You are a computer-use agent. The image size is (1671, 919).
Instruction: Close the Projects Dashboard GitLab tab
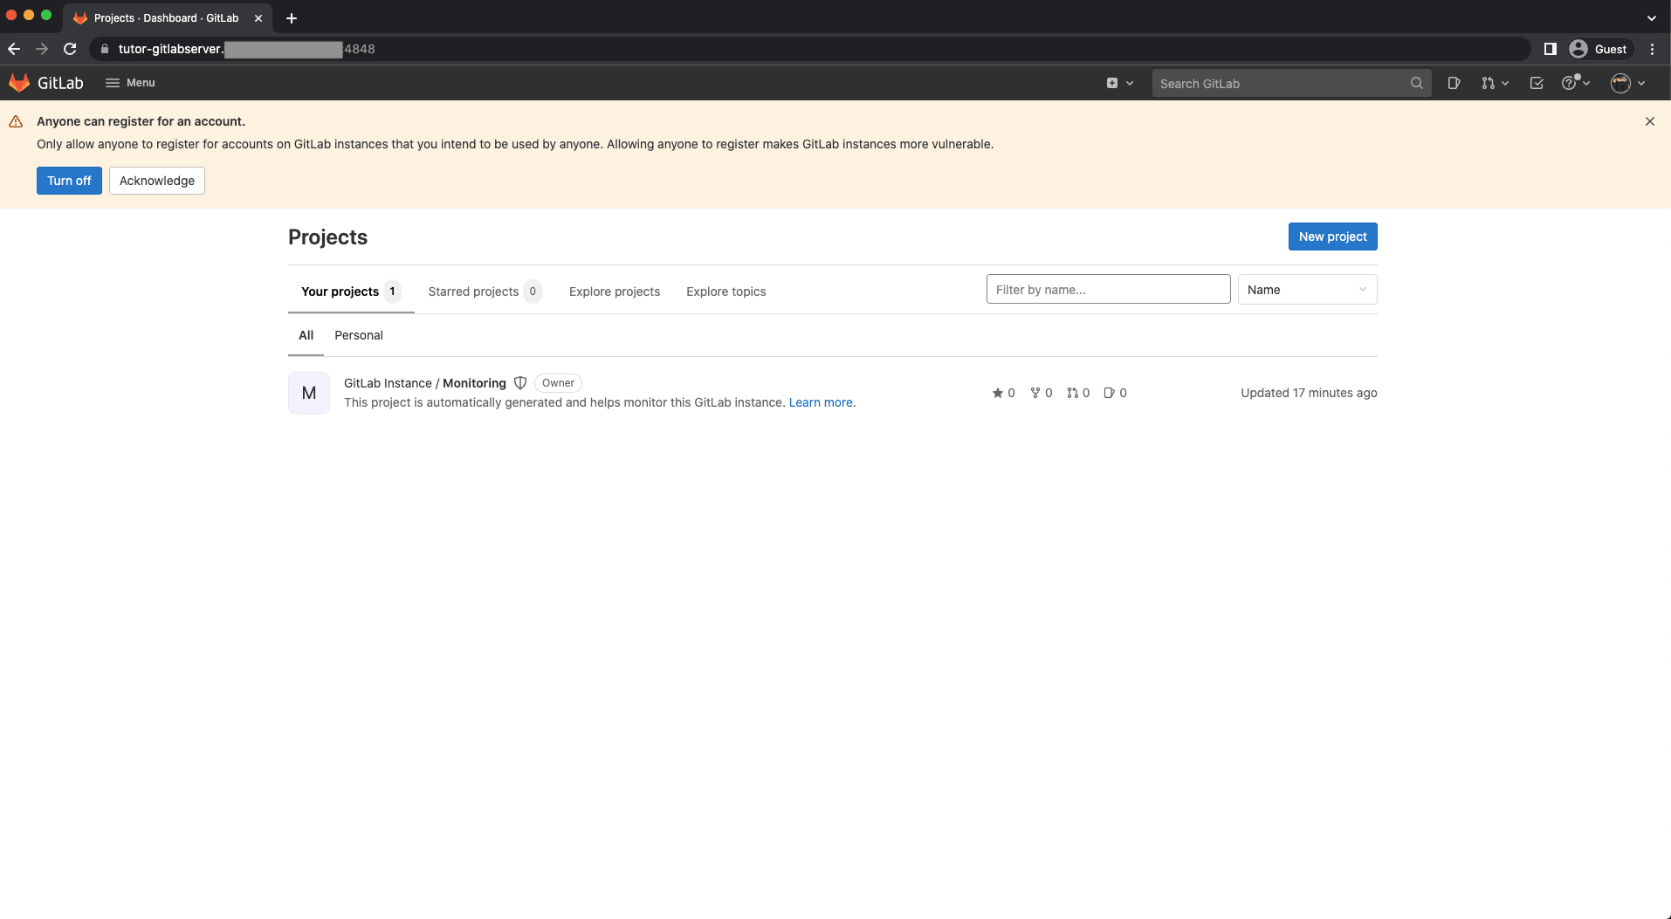tap(258, 17)
